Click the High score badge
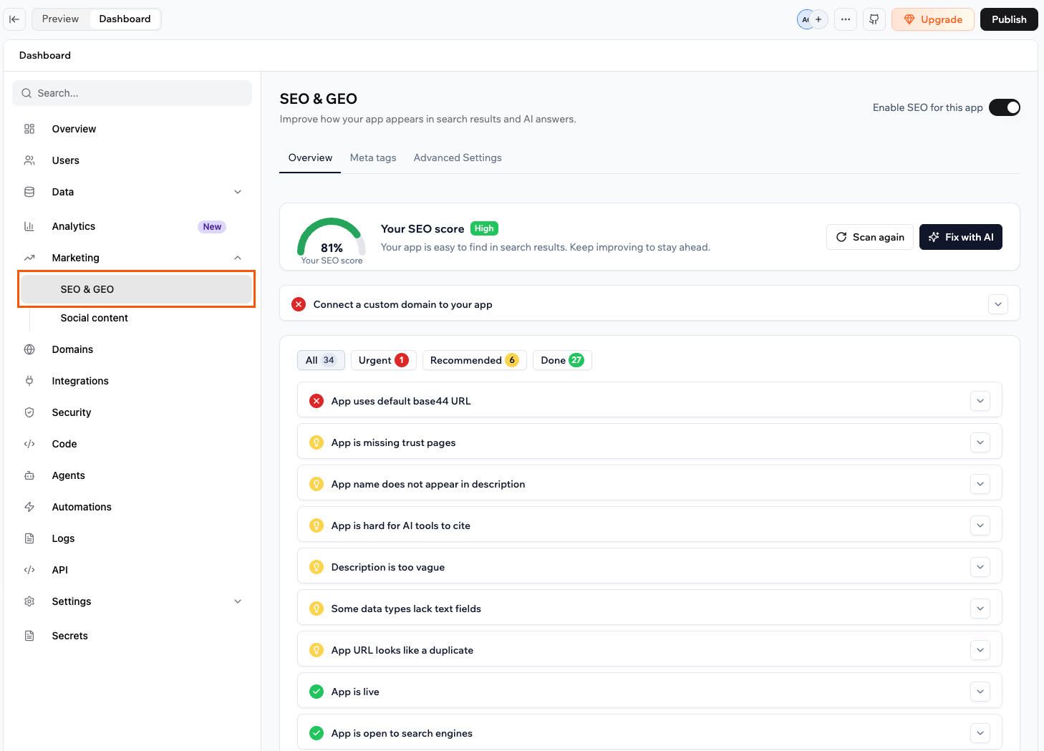The height and width of the screenshot is (751, 1044). tap(484, 228)
